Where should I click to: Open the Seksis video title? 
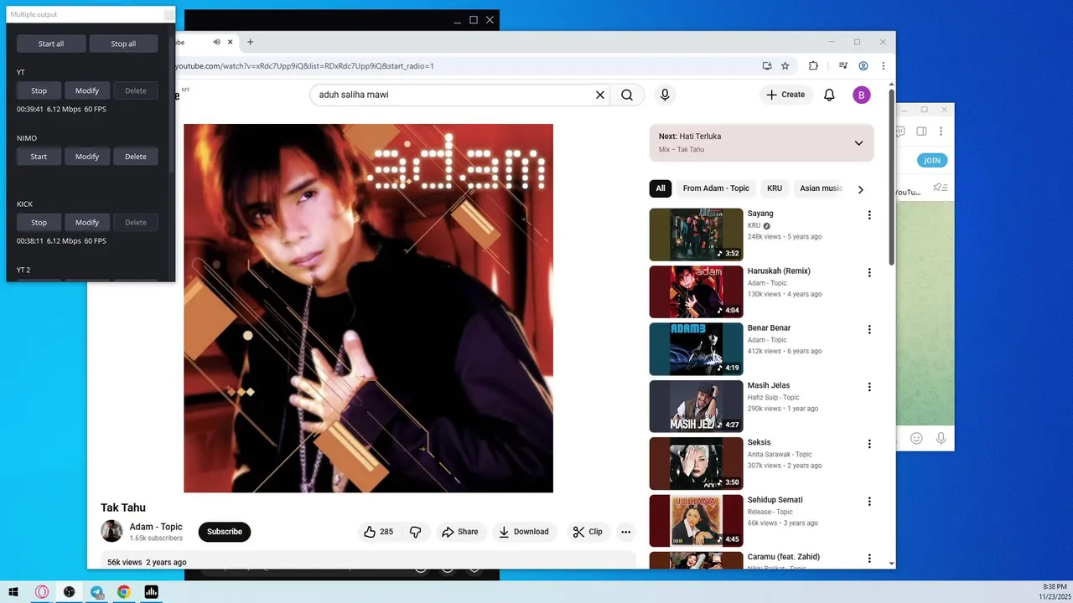pos(759,442)
